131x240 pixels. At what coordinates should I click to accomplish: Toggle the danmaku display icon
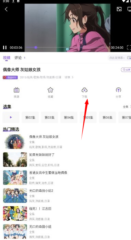tap(129, 58)
